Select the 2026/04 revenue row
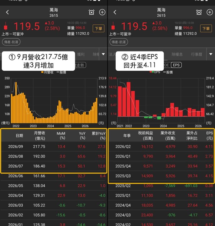Viewport: 215px width, 226px height. (x=54, y=196)
